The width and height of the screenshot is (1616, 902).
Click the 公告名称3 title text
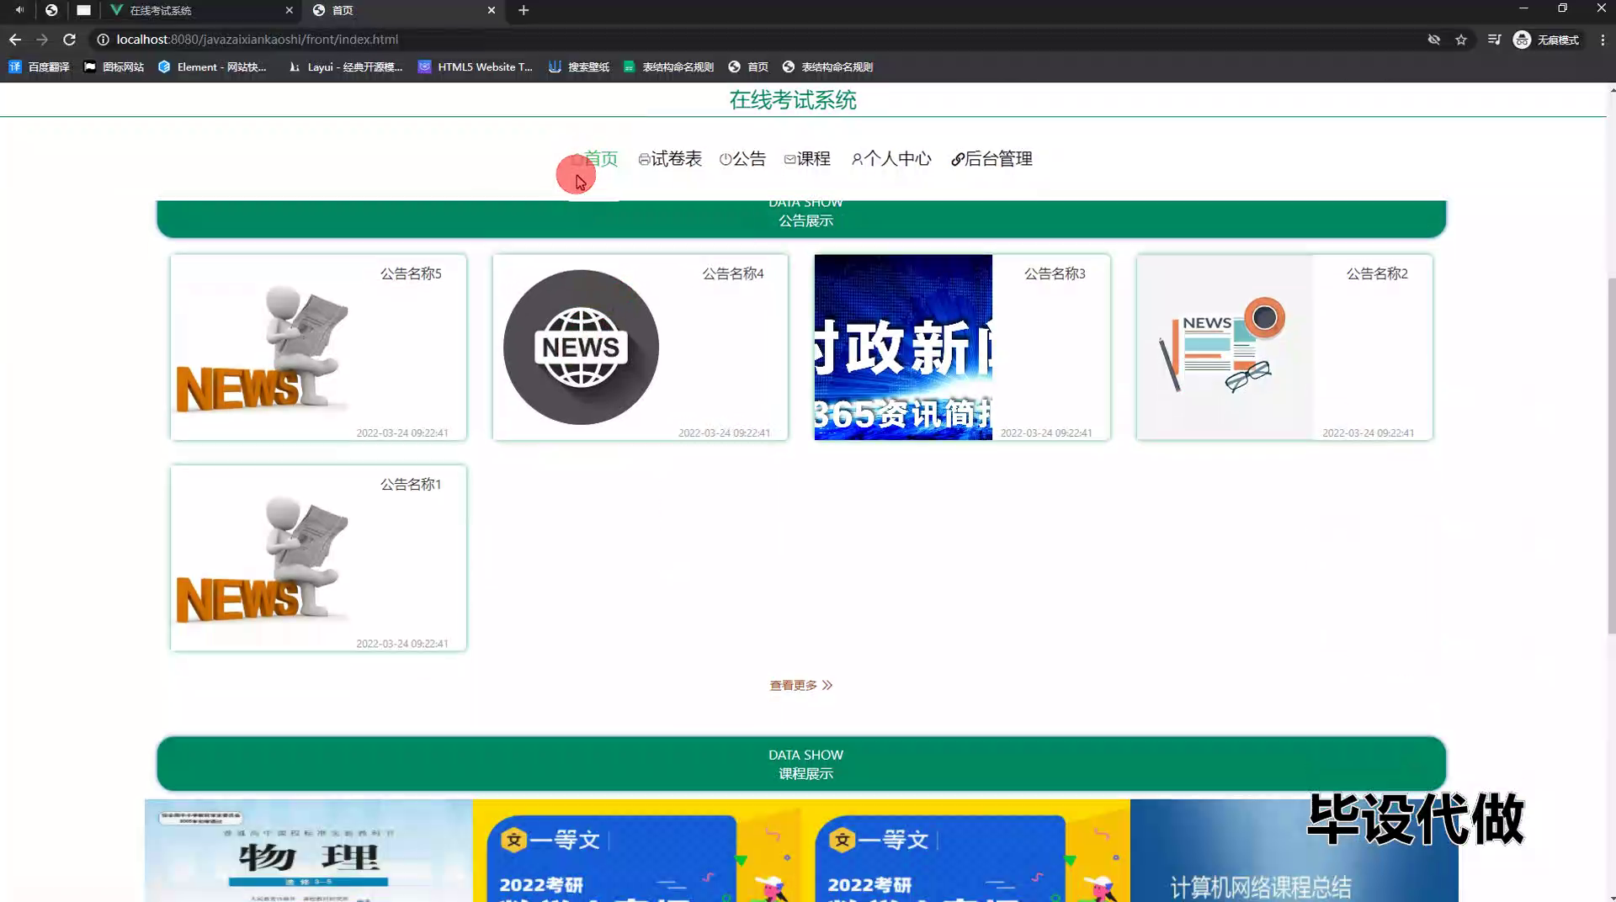coord(1055,273)
